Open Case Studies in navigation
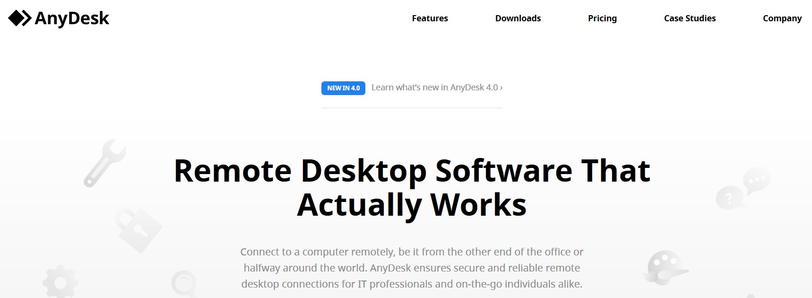This screenshot has width=812, height=298. [690, 18]
